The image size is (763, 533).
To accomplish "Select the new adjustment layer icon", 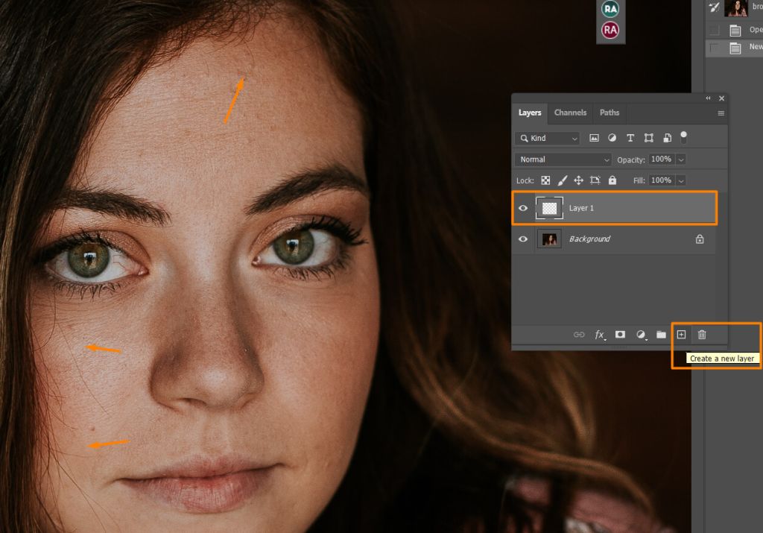I will click(x=641, y=335).
